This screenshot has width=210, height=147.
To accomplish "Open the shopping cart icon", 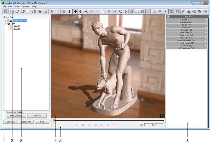I will [205, 11].
